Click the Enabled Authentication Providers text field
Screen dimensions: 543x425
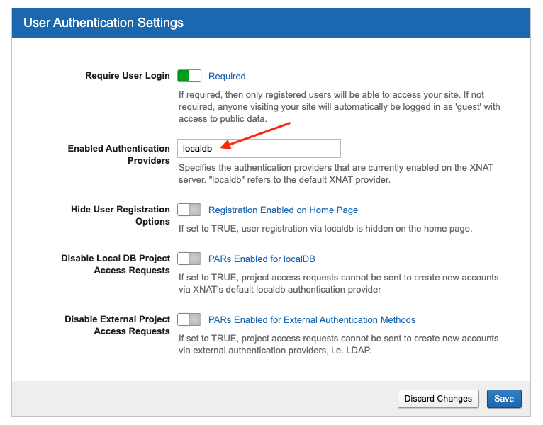(259, 148)
